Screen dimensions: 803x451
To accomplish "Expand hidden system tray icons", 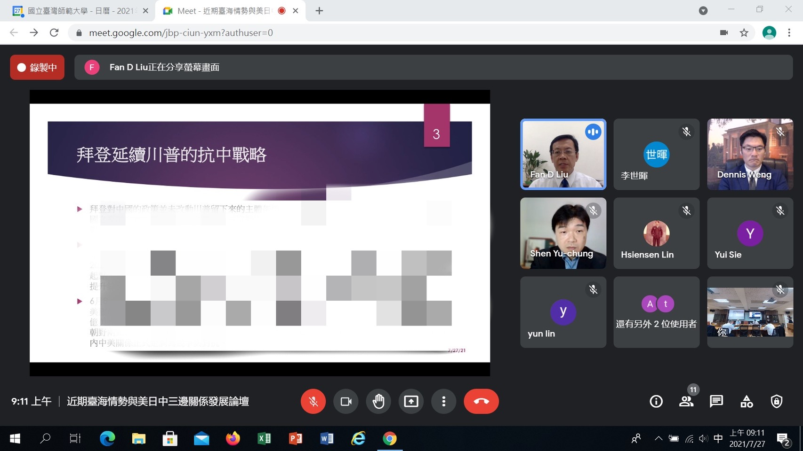I will 658,438.
